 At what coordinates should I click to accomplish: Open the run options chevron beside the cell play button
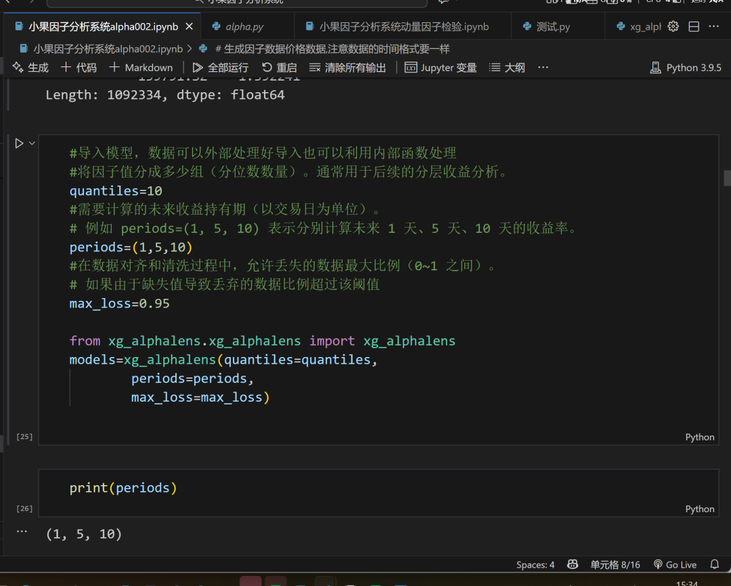click(x=32, y=143)
